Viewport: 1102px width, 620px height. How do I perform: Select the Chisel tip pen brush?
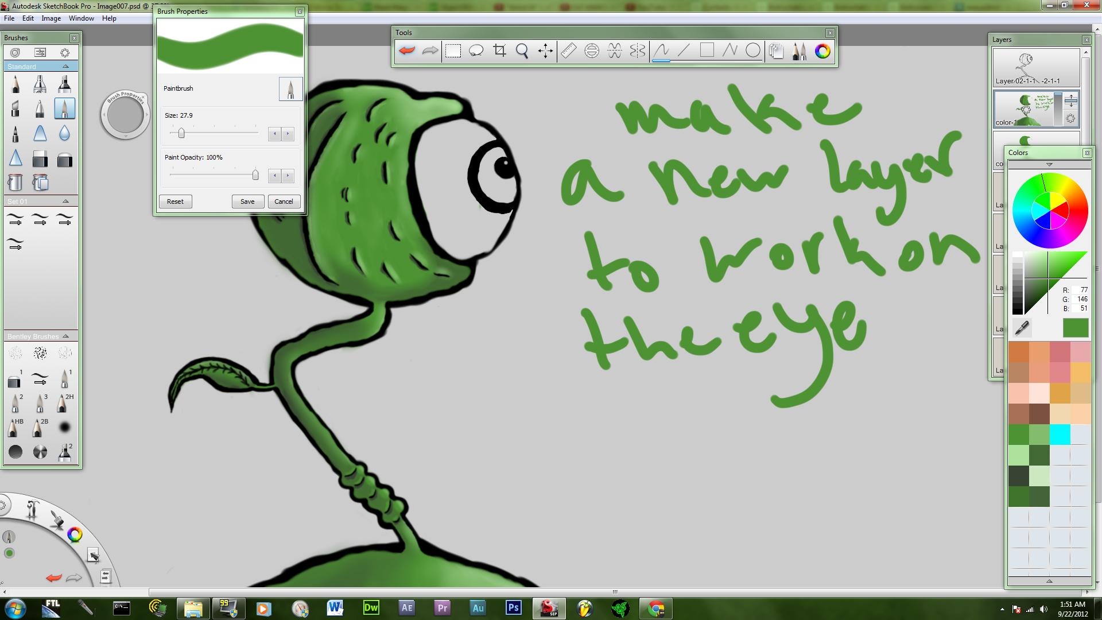pos(15,108)
